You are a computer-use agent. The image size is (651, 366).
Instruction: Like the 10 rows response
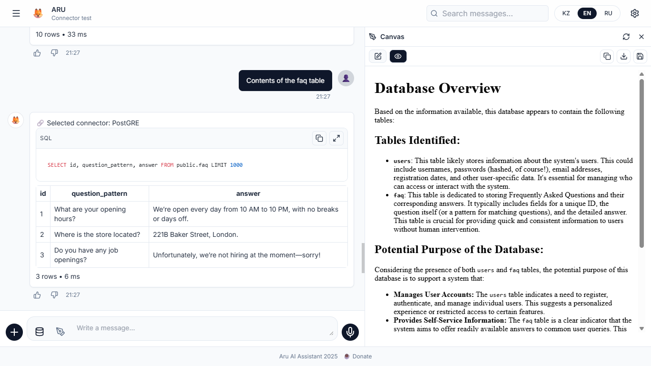[37, 53]
